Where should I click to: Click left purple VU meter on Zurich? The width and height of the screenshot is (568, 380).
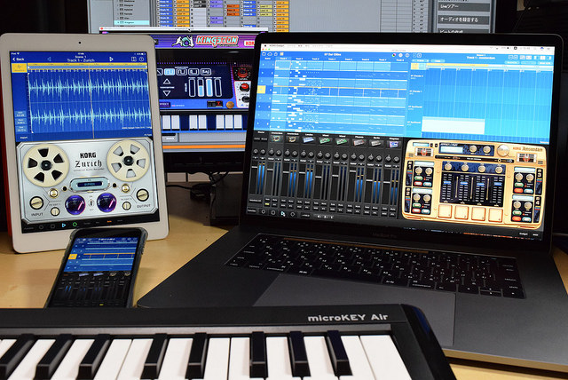click(75, 205)
